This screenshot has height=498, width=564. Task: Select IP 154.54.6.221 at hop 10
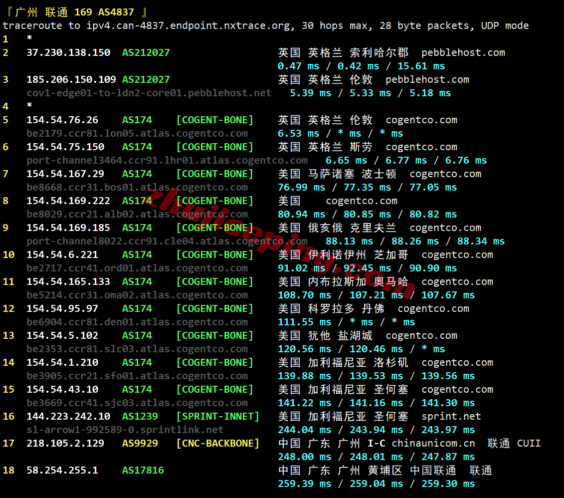point(62,255)
